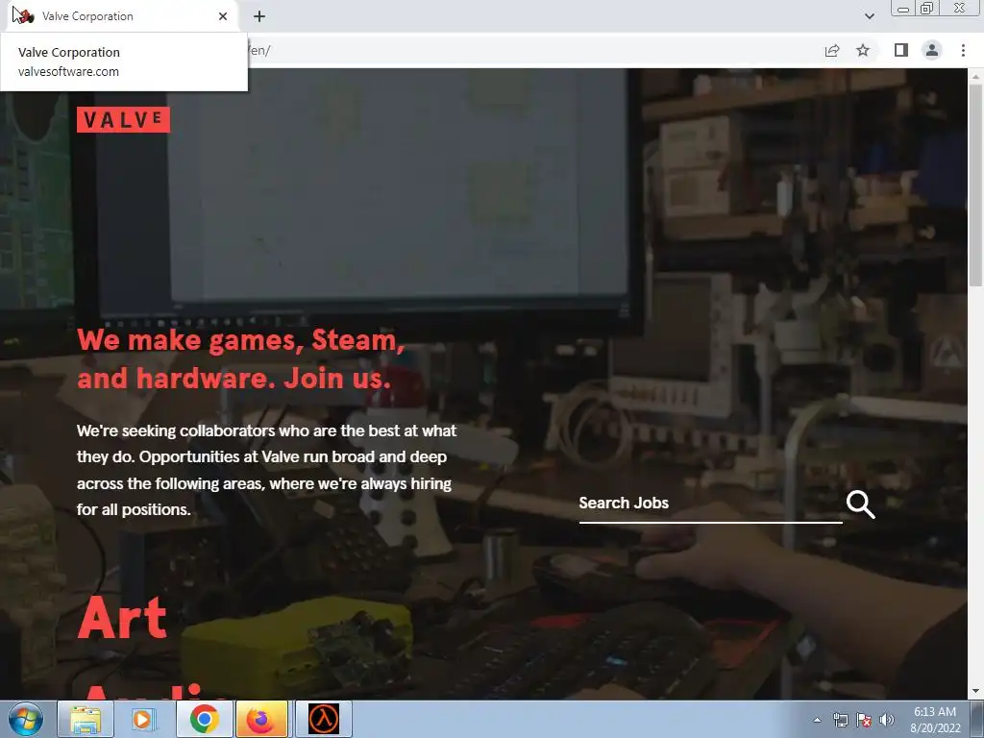
Task: Close the Valve Corporation tab
Action: (223, 16)
